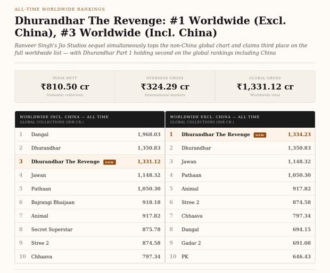The height and width of the screenshot is (273, 330).
Task: Select Stree 2 at rank 9 in Incl. China list
Action: (90, 243)
